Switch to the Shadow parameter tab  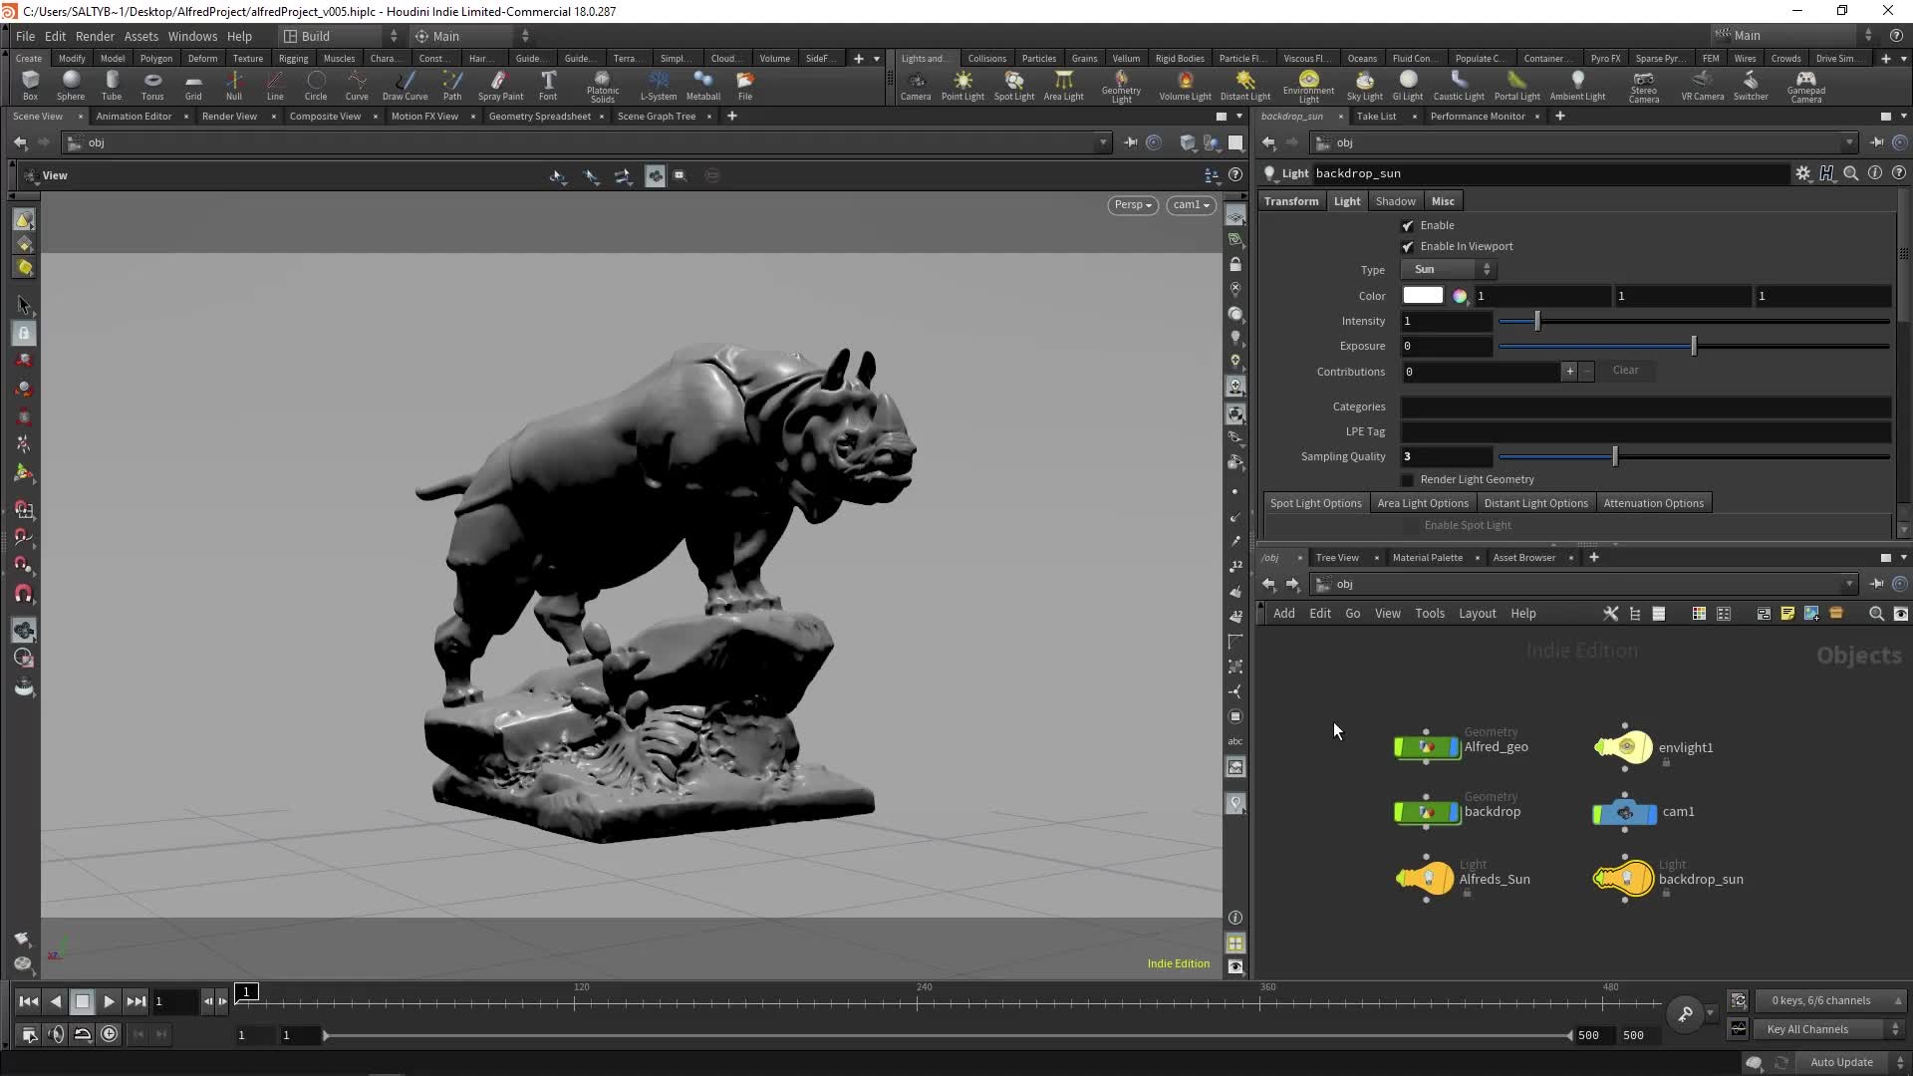point(1395,201)
